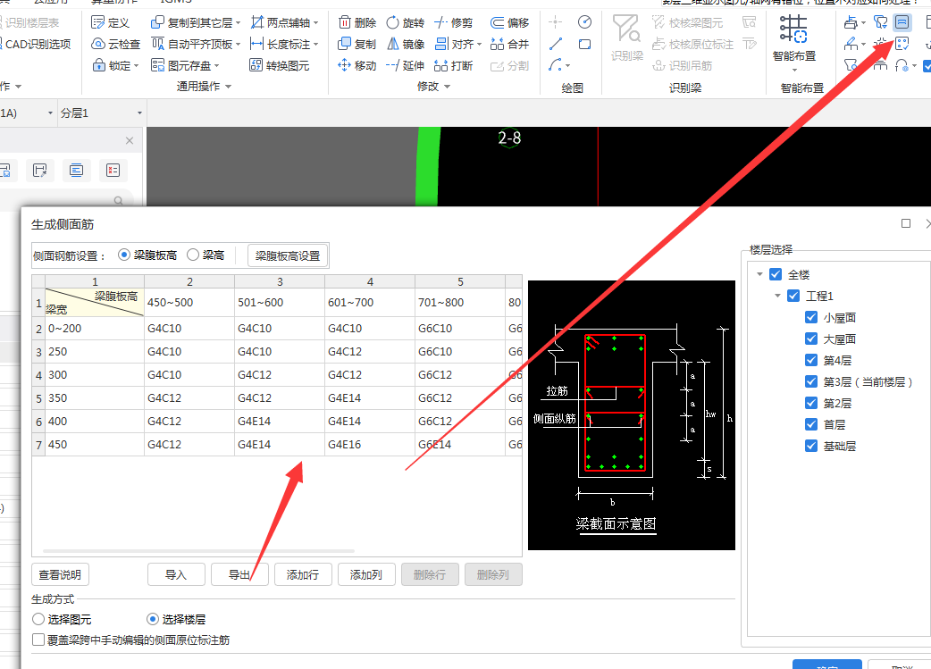Click the 梁腹板高设置 button
This screenshot has height=669, width=931.
288,255
